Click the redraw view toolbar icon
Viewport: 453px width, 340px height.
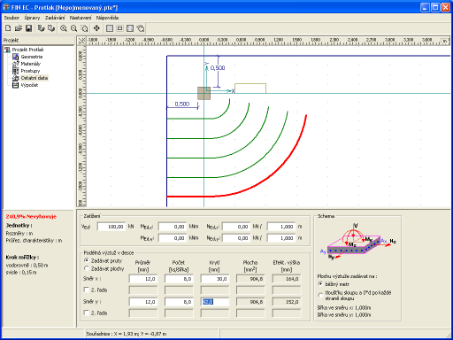click(141, 28)
